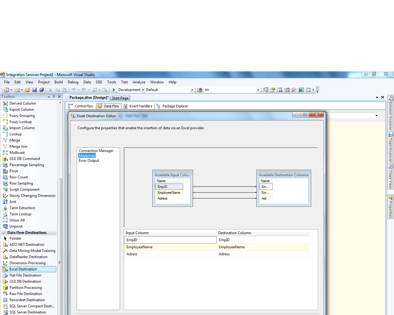394x315 pixels.
Task: Open the Solution Explorer side tab
Action: coord(391,113)
